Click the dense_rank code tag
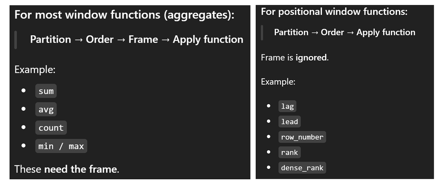 point(302,167)
